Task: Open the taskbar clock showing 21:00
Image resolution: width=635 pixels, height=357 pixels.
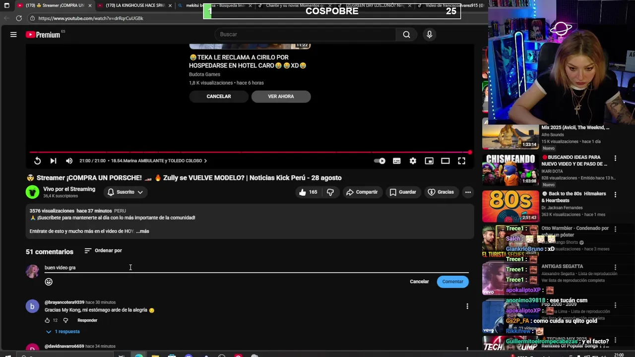Action: click(x=619, y=355)
